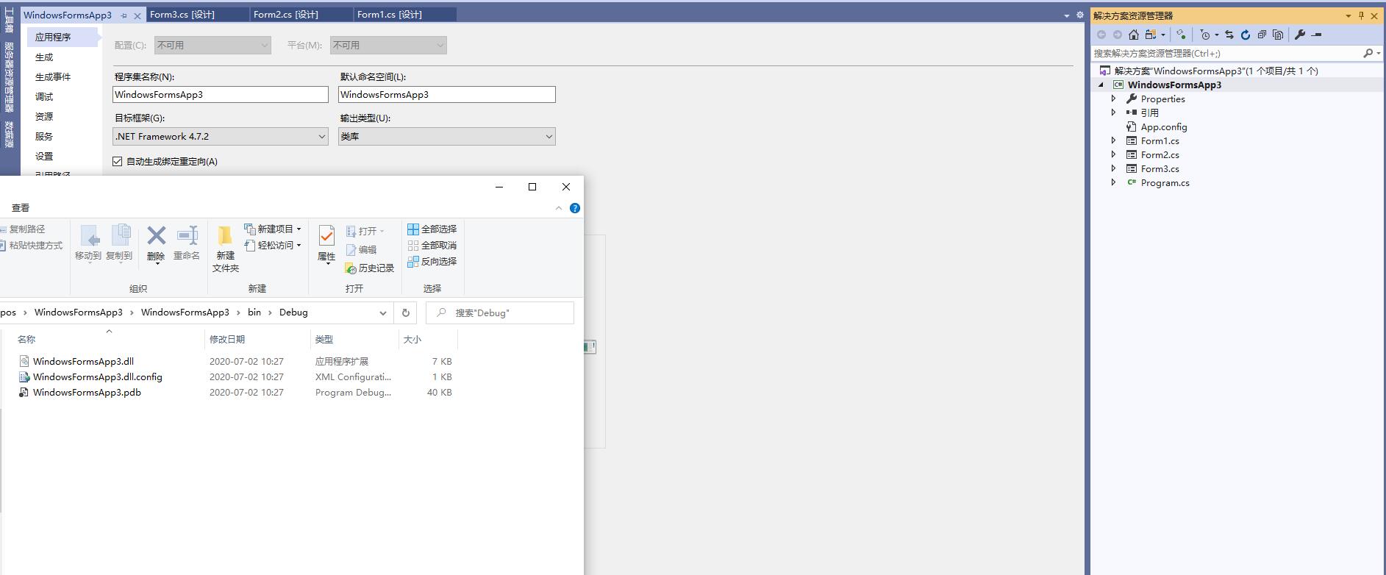The image size is (1386, 575).
Task: Pin the WindowsFormsApp3 document tab
Action: (x=124, y=15)
